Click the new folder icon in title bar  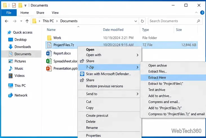coord(20,5)
